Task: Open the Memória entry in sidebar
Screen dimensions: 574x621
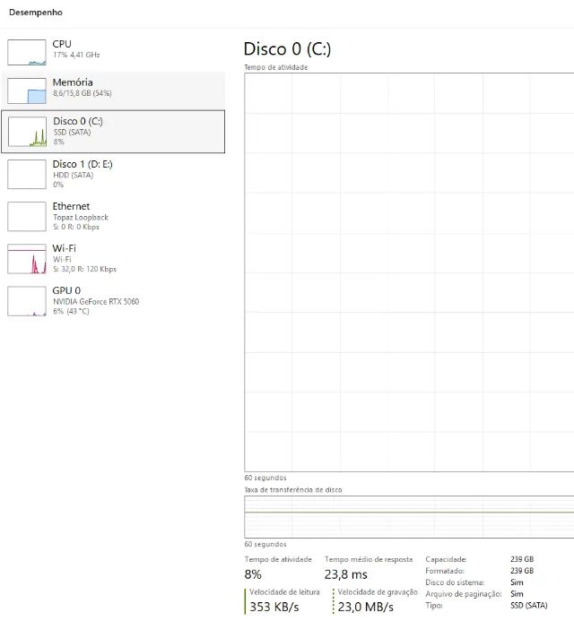Action: pos(113,91)
